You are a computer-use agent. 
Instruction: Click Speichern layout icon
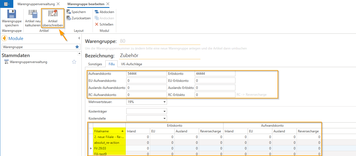76,12
